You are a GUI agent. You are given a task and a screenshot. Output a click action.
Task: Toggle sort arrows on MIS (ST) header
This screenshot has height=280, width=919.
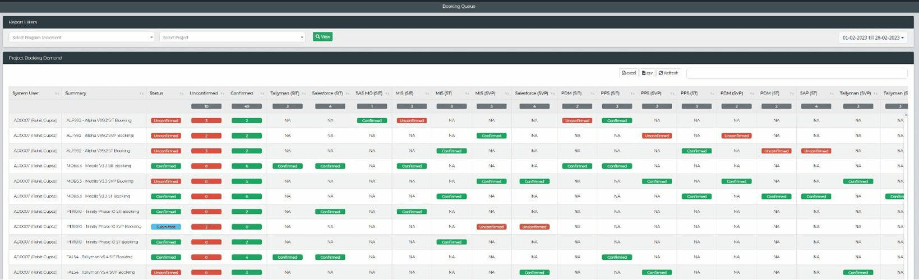468,94
